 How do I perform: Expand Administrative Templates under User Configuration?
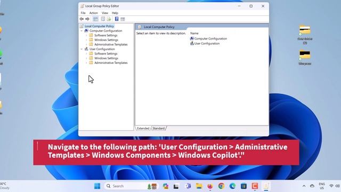[86, 63]
